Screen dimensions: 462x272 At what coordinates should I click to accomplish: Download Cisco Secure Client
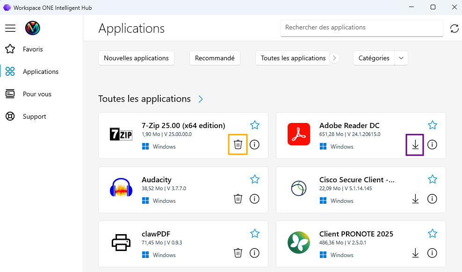415,199
